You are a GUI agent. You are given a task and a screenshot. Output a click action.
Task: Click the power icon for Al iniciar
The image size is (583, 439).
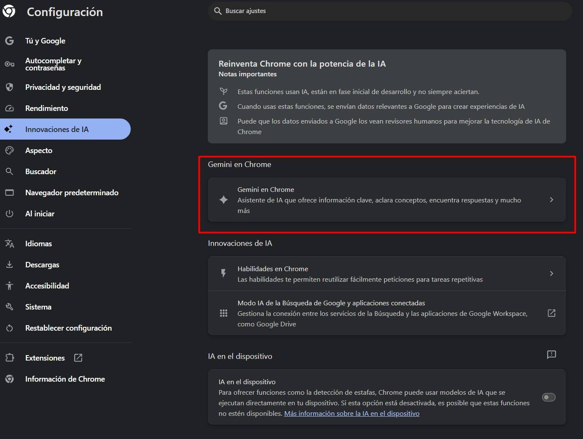[x=9, y=214]
